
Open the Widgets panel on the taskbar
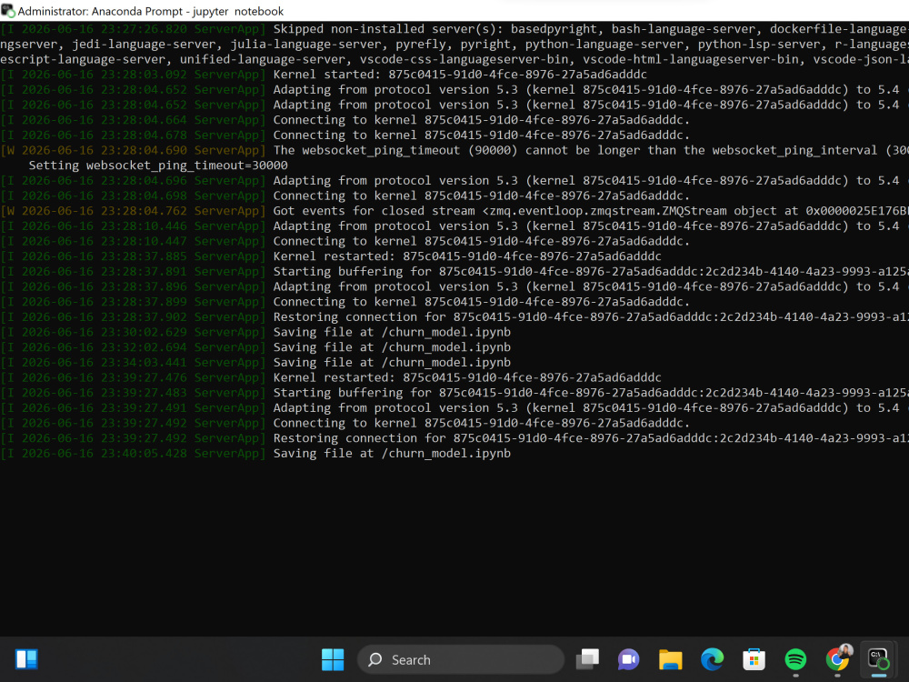point(26,659)
